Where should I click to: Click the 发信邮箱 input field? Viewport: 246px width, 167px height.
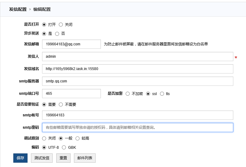[x=71, y=44]
